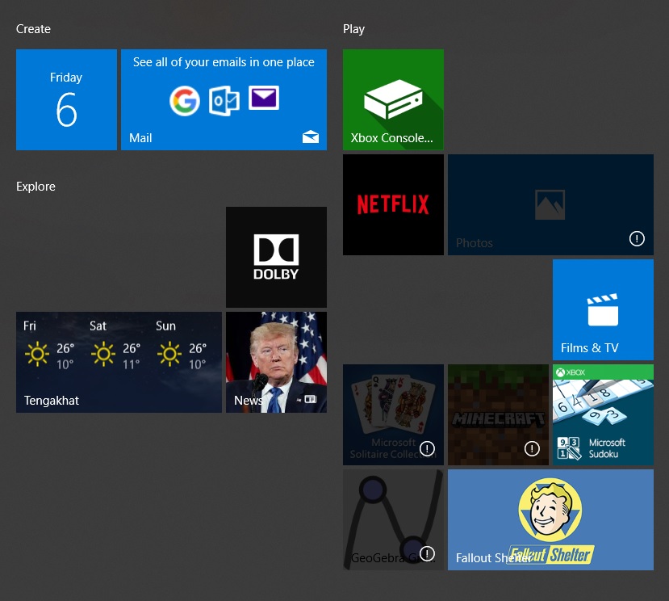Click the Explore group header
Viewport: 669px width, 601px height.
[36, 187]
